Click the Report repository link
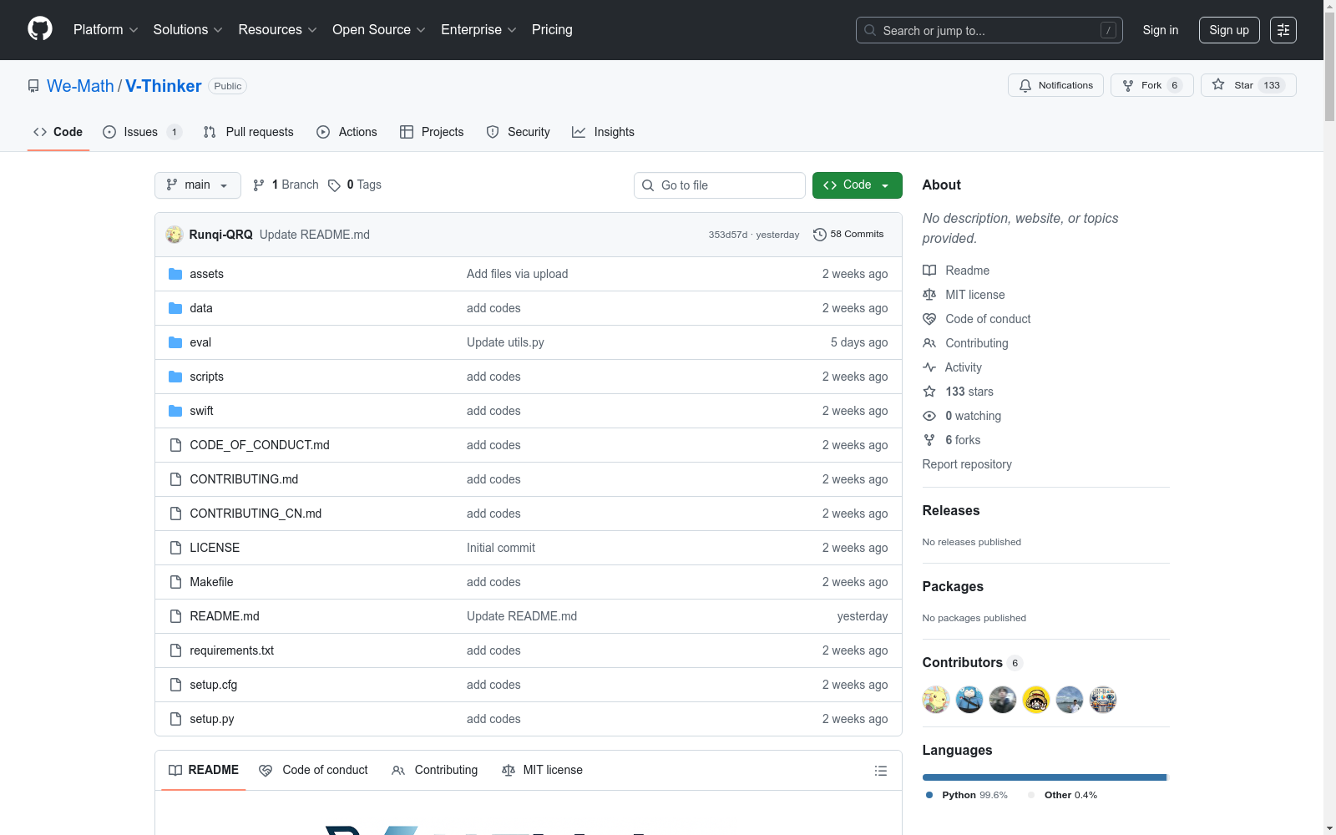Image resolution: width=1336 pixels, height=835 pixels. tap(967, 464)
